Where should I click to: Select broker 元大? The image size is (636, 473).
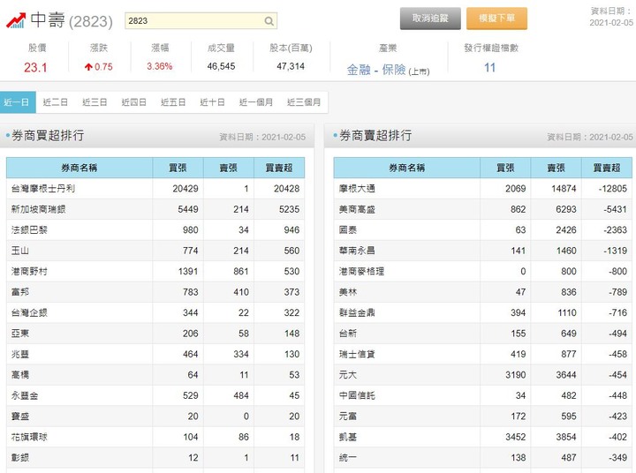point(348,375)
